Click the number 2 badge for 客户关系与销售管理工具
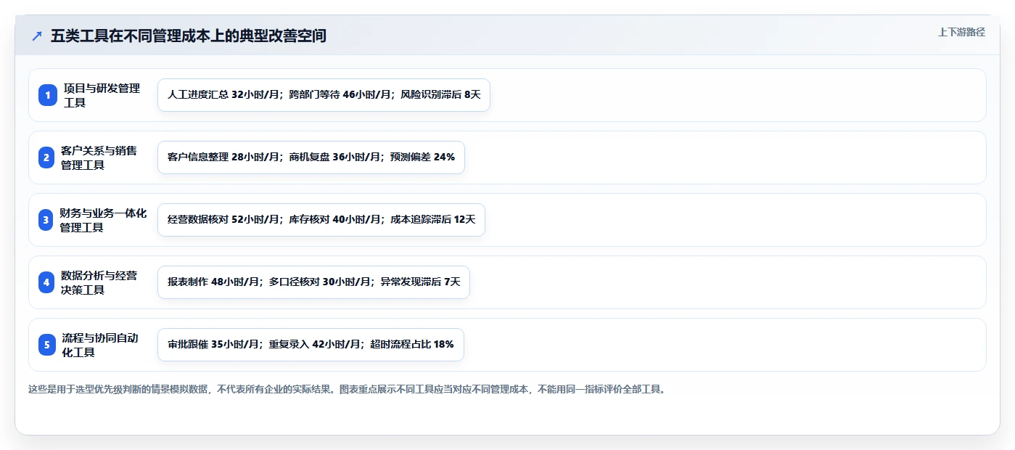 pyautogui.click(x=47, y=157)
